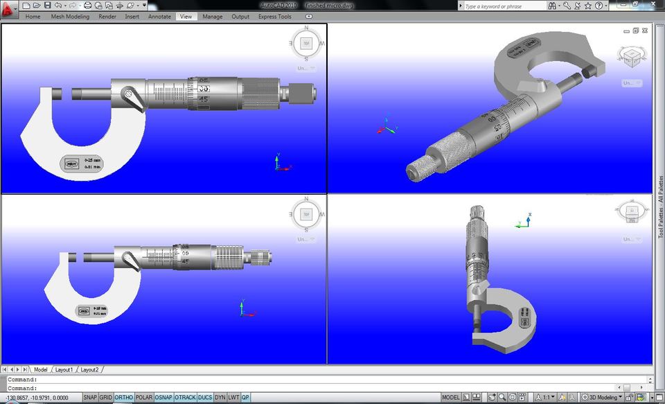
Task: Click the MODEL button in the status bar
Action: coord(450,397)
